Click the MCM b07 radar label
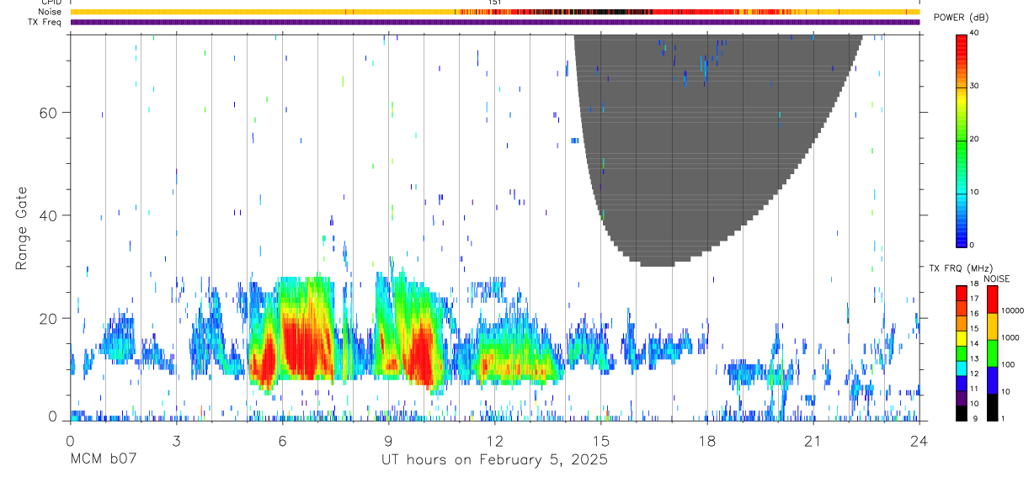 (104, 460)
